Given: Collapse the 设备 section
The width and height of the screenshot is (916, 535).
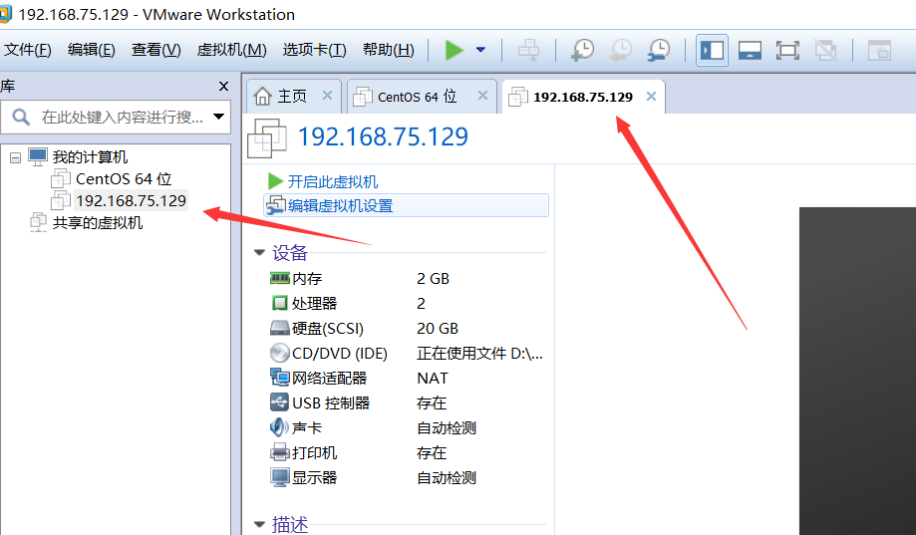Looking at the screenshot, I should click(x=259, y=253).
